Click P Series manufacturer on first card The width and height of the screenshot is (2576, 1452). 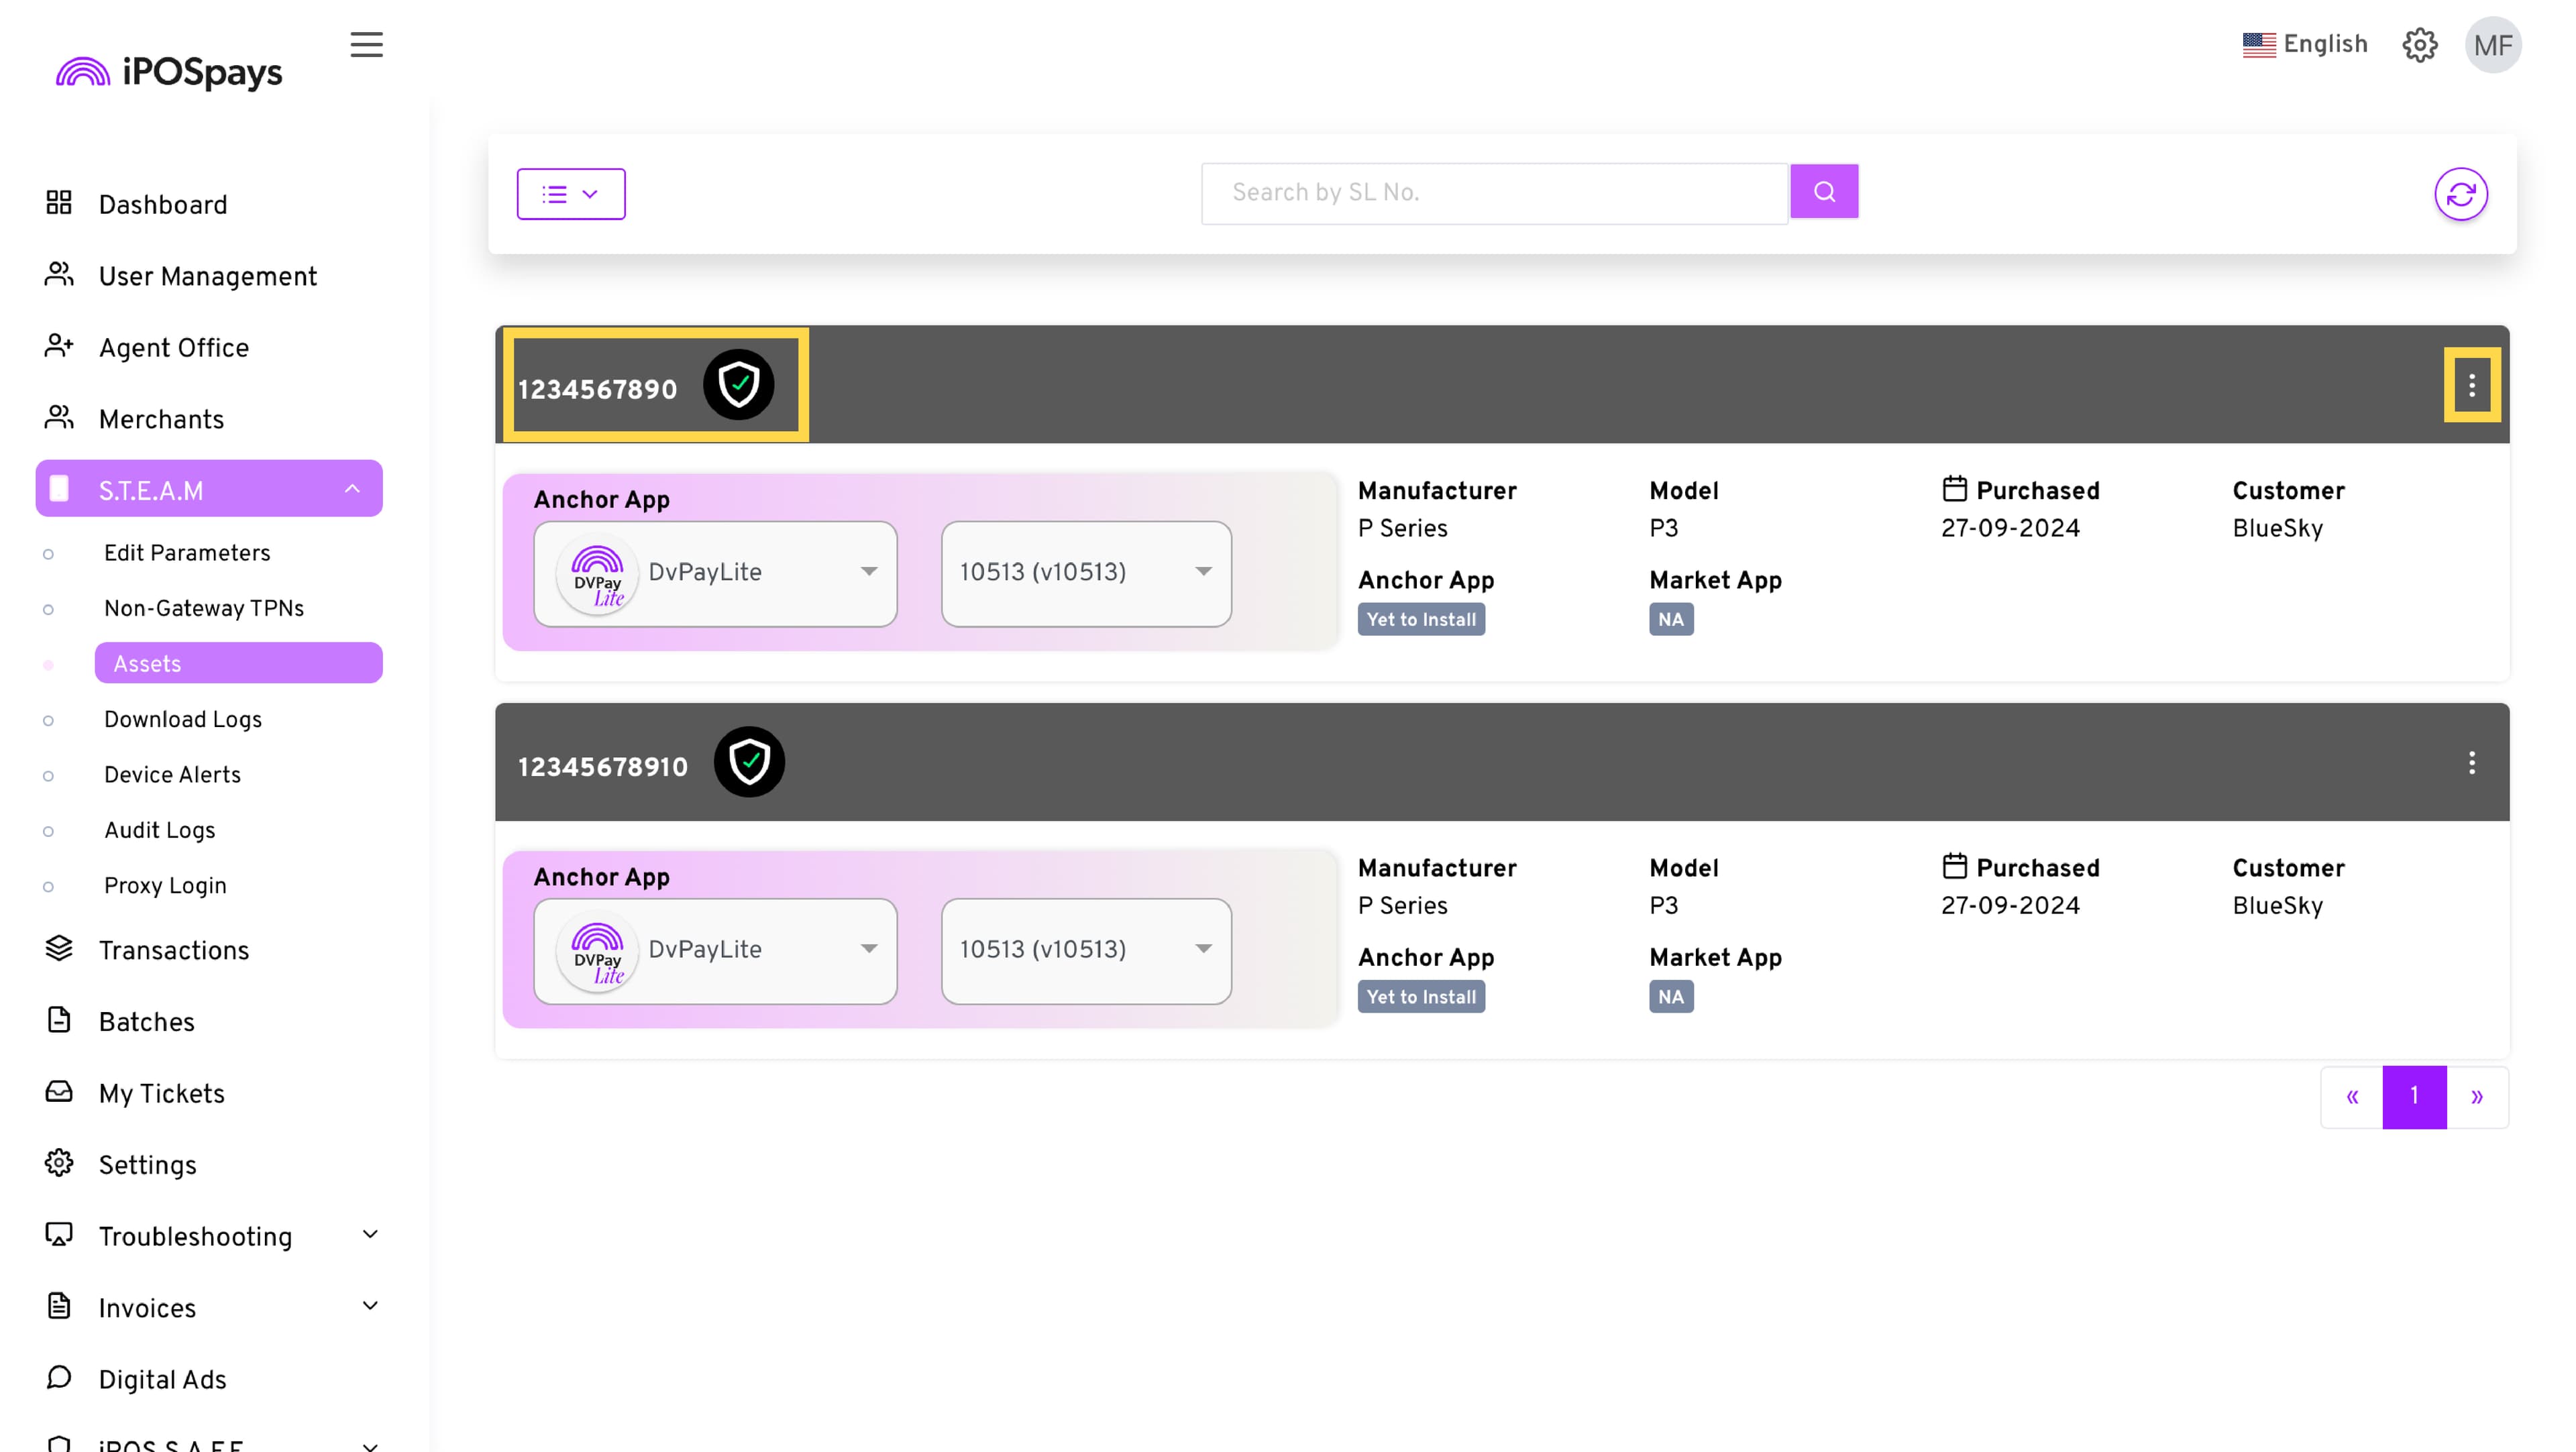tap(1402, 528)
